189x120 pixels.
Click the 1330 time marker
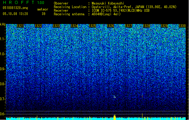click(x=182, y=26)
